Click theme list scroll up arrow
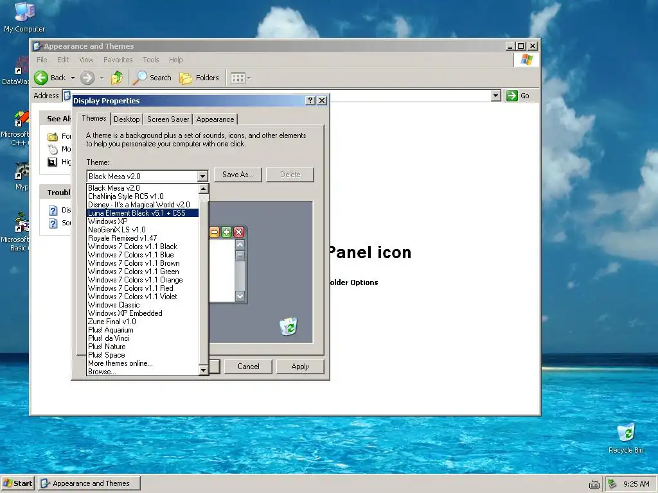658x493 pixels. coord(203,189)
